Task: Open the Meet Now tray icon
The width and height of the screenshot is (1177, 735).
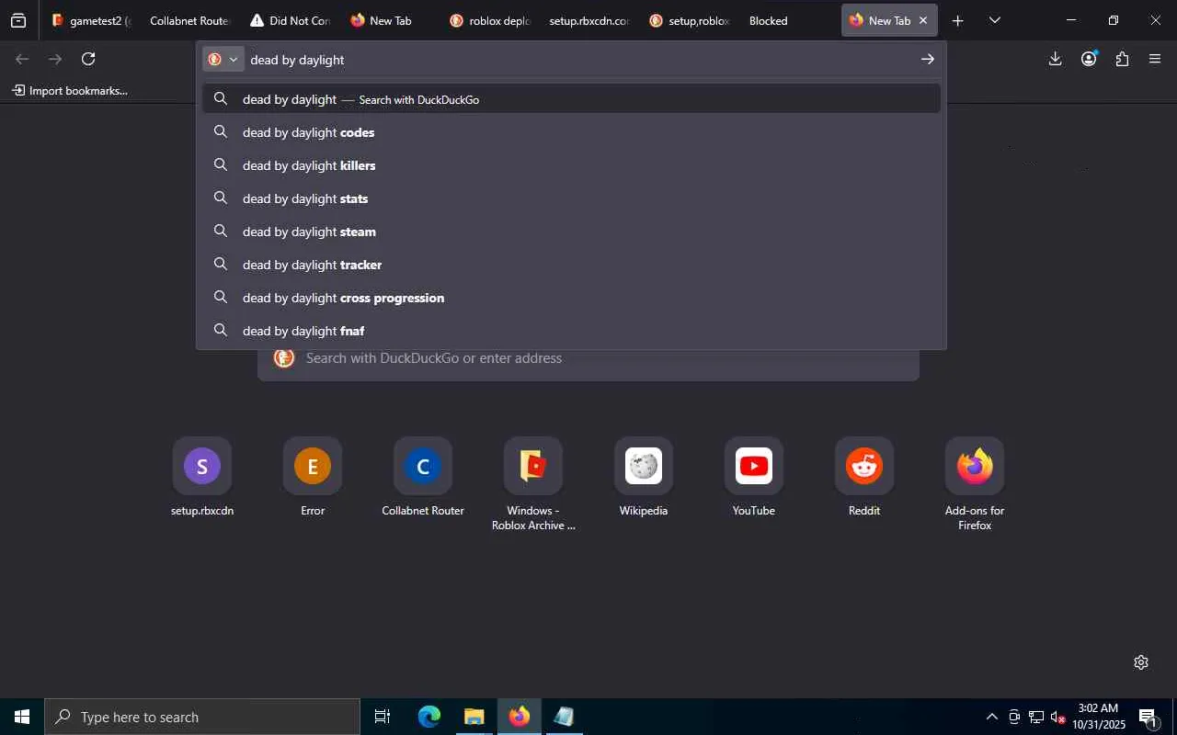Action: click(x=1013, y=717)
